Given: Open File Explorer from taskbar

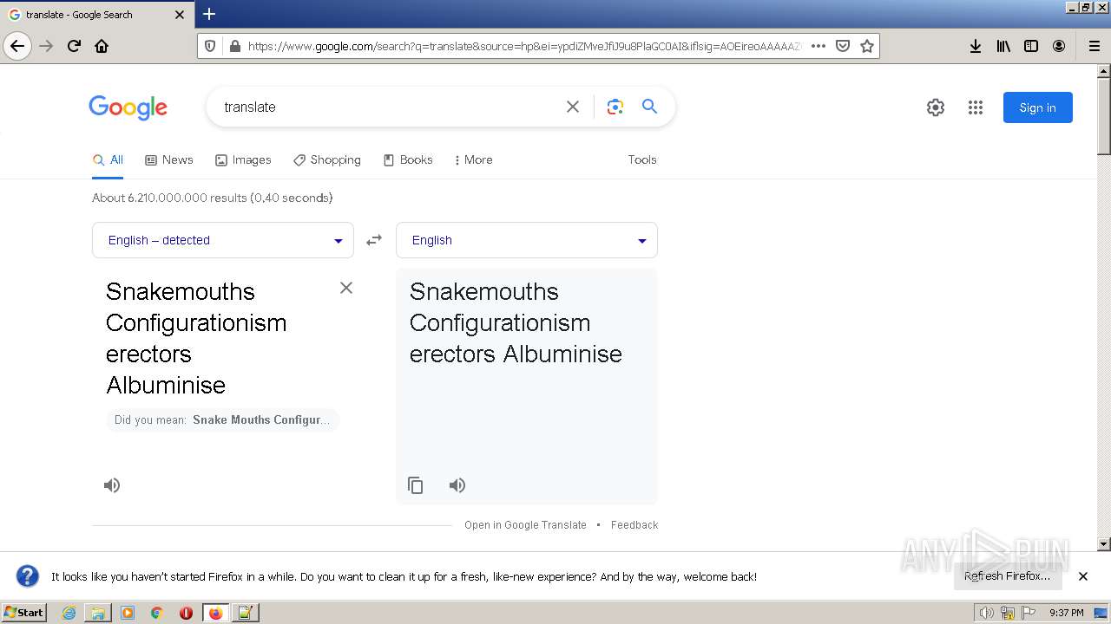Looking at the screenshot, I should coord(98,613).
